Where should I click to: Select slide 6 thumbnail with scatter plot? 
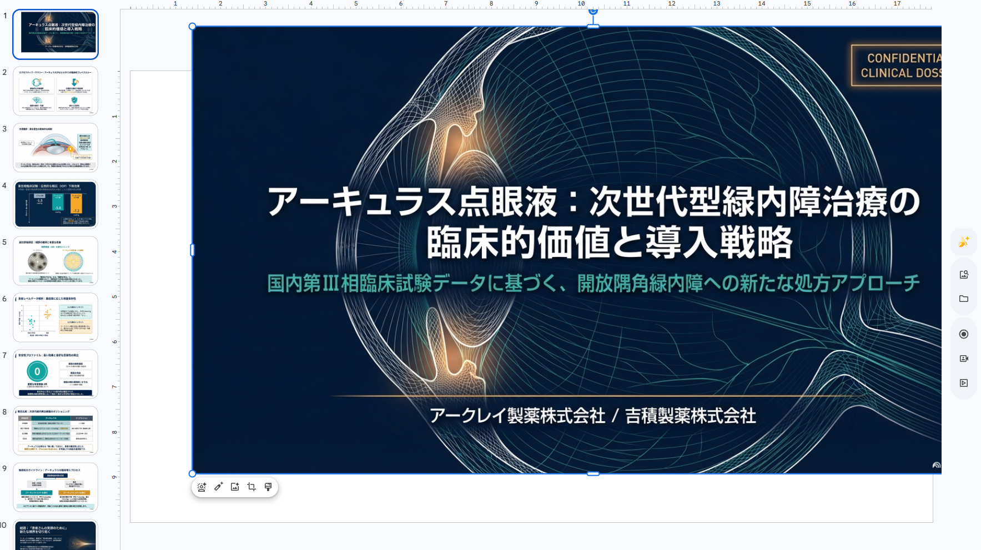(x=56, y=317)
